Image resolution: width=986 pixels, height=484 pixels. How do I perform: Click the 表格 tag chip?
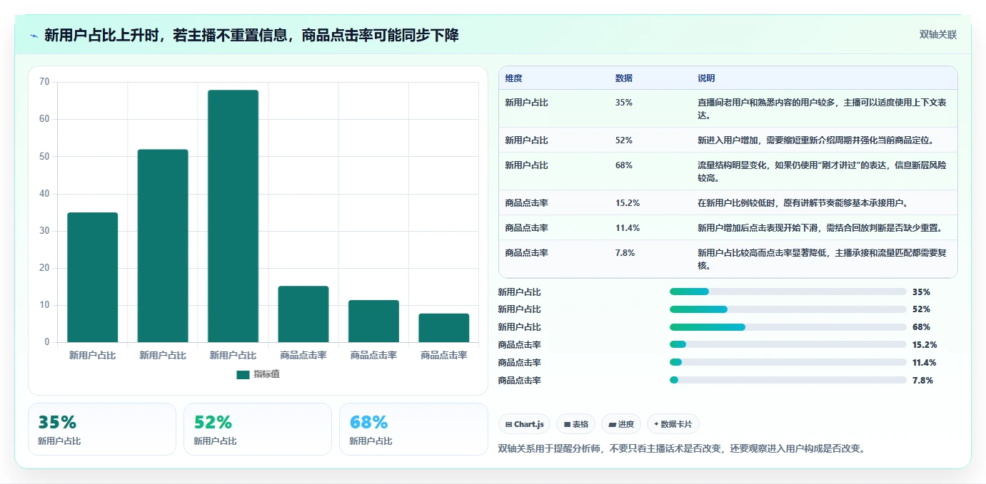click(575, 424)
